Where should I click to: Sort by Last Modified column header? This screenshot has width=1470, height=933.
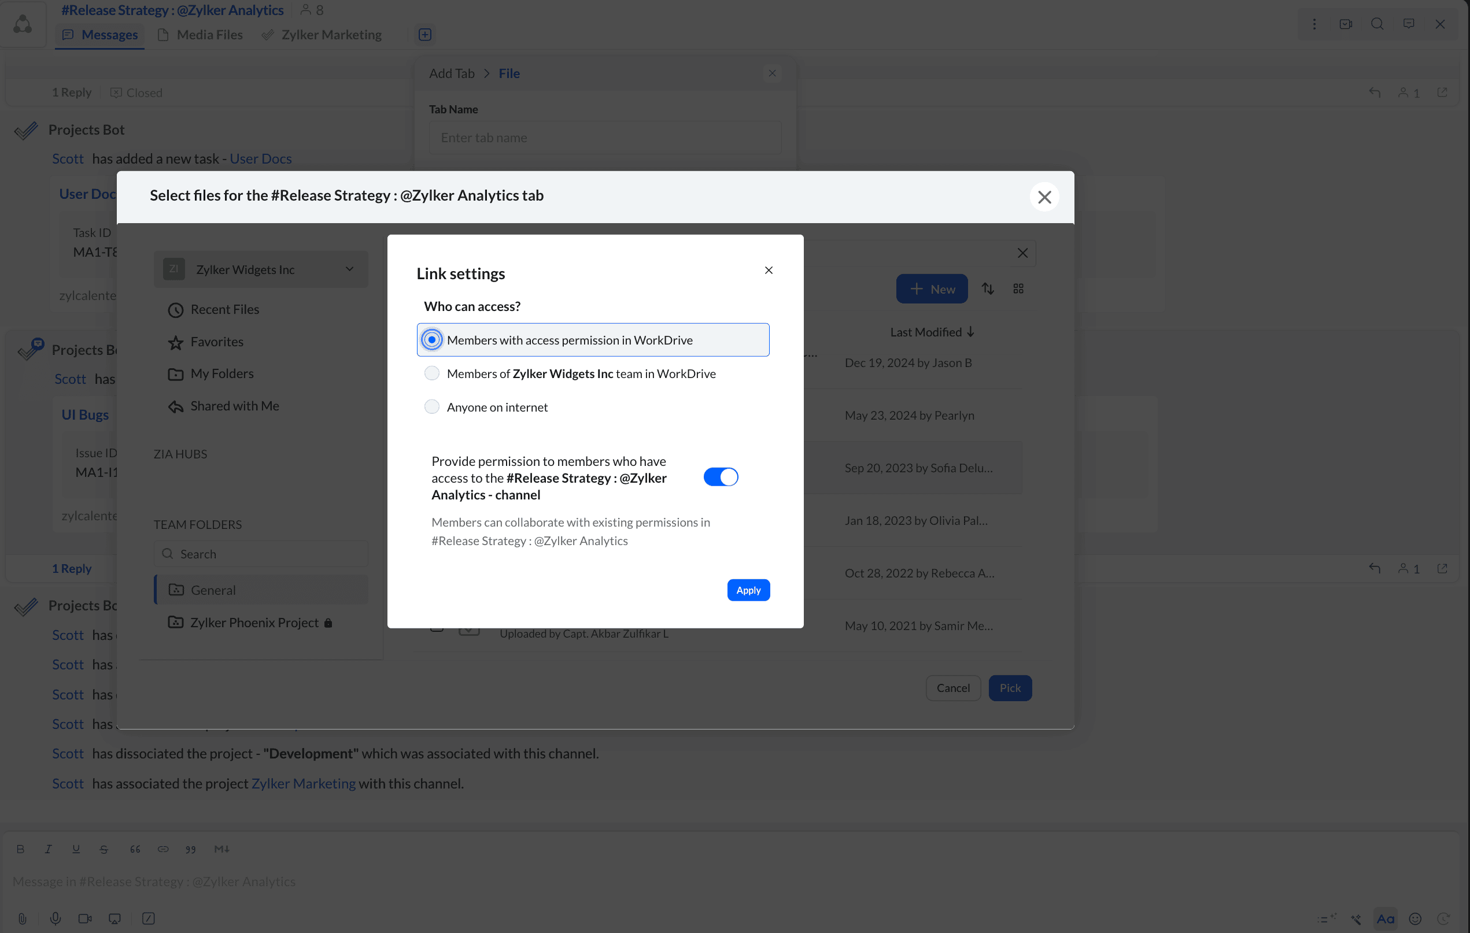point(932,332)
